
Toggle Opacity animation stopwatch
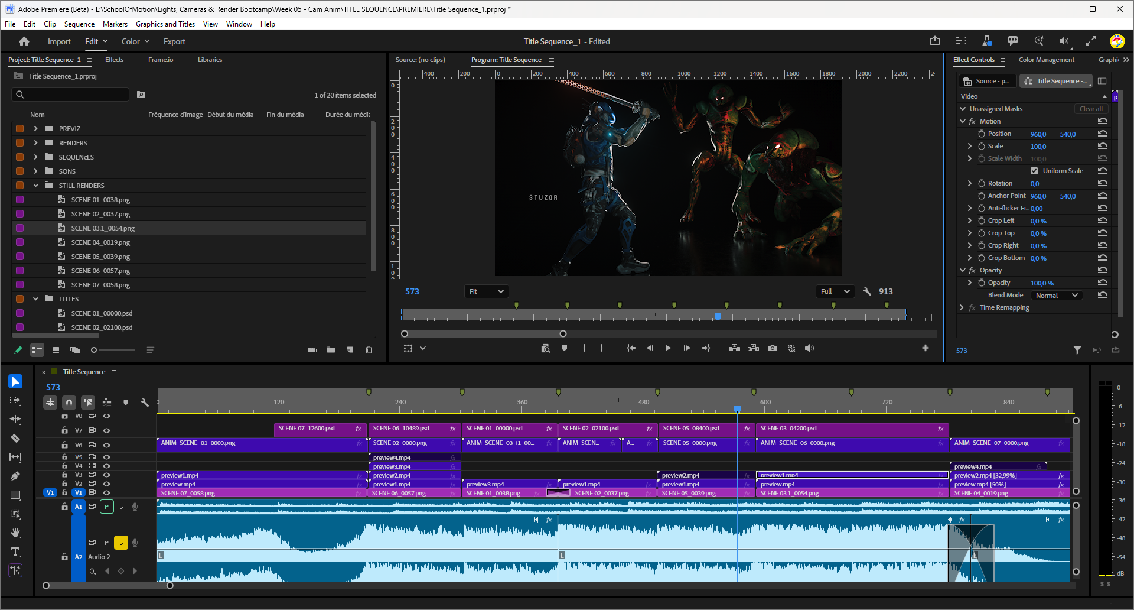[982, 283]
